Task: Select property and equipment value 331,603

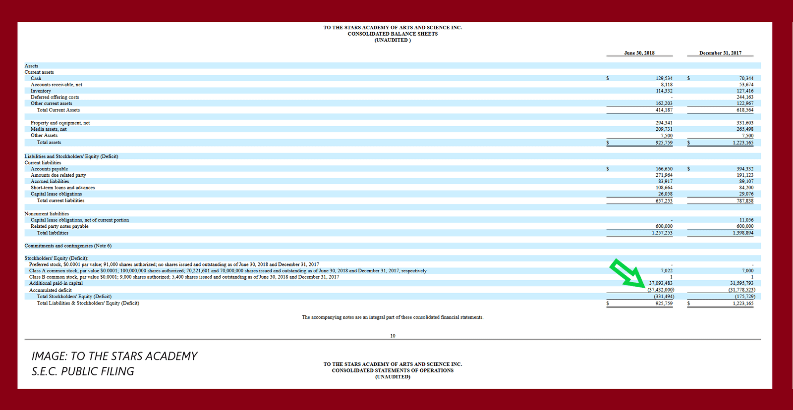Action: tap(745, 123)
